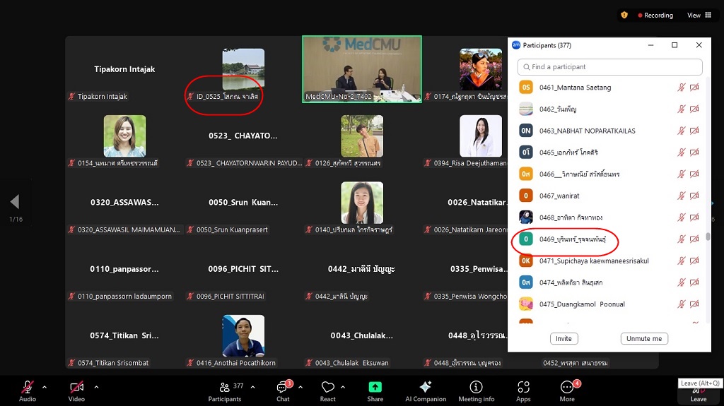Open View layout menu
Image resolution: width=724 pixels, height=406 pixels.
pos(699,16)
